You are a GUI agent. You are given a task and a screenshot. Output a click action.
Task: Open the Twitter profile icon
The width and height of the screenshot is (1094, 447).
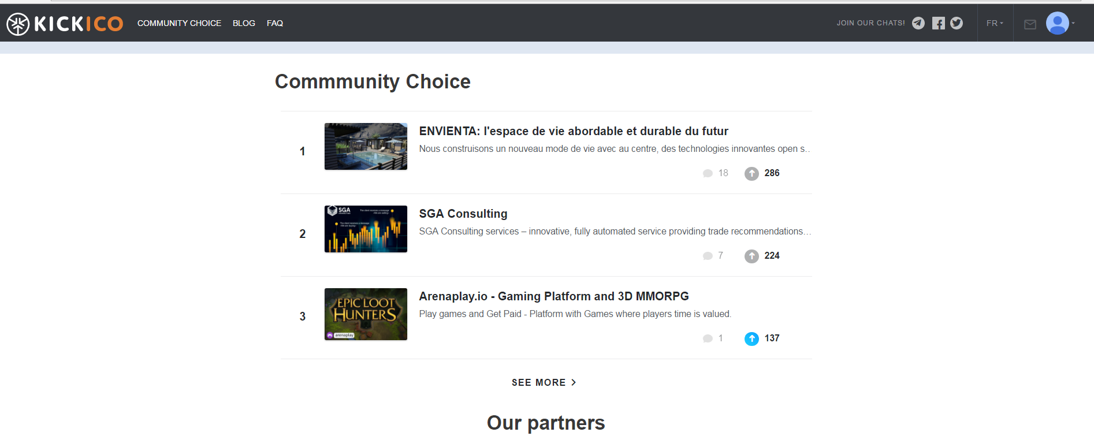pos(957,23)
